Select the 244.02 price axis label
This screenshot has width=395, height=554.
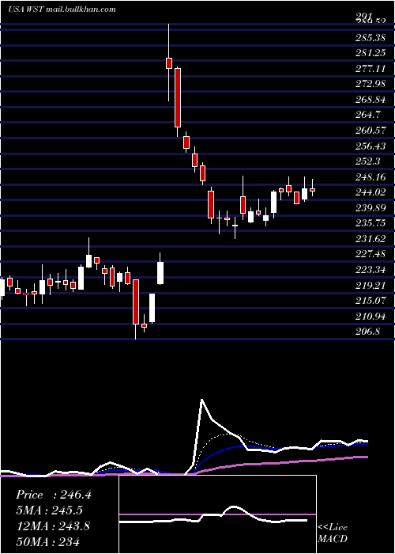372,192
